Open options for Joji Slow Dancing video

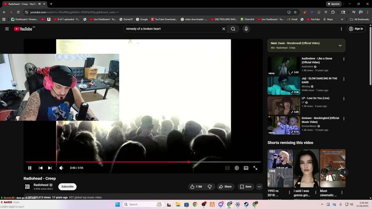(344, 79)
